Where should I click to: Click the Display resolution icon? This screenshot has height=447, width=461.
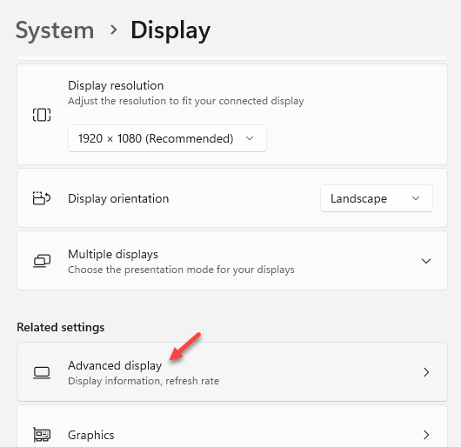tap(42, 115)
